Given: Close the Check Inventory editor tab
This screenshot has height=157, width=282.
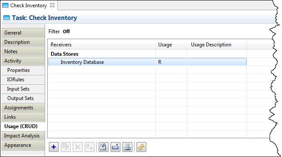Looking at the screenshot, I should pos(52,5).
